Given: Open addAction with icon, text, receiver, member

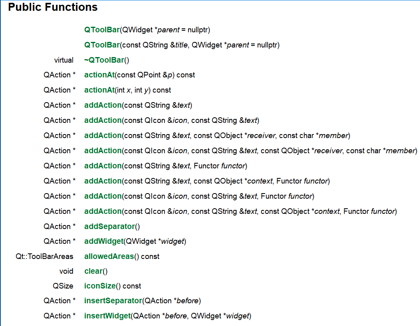Looking at the screenshot, I should [103, 151].
